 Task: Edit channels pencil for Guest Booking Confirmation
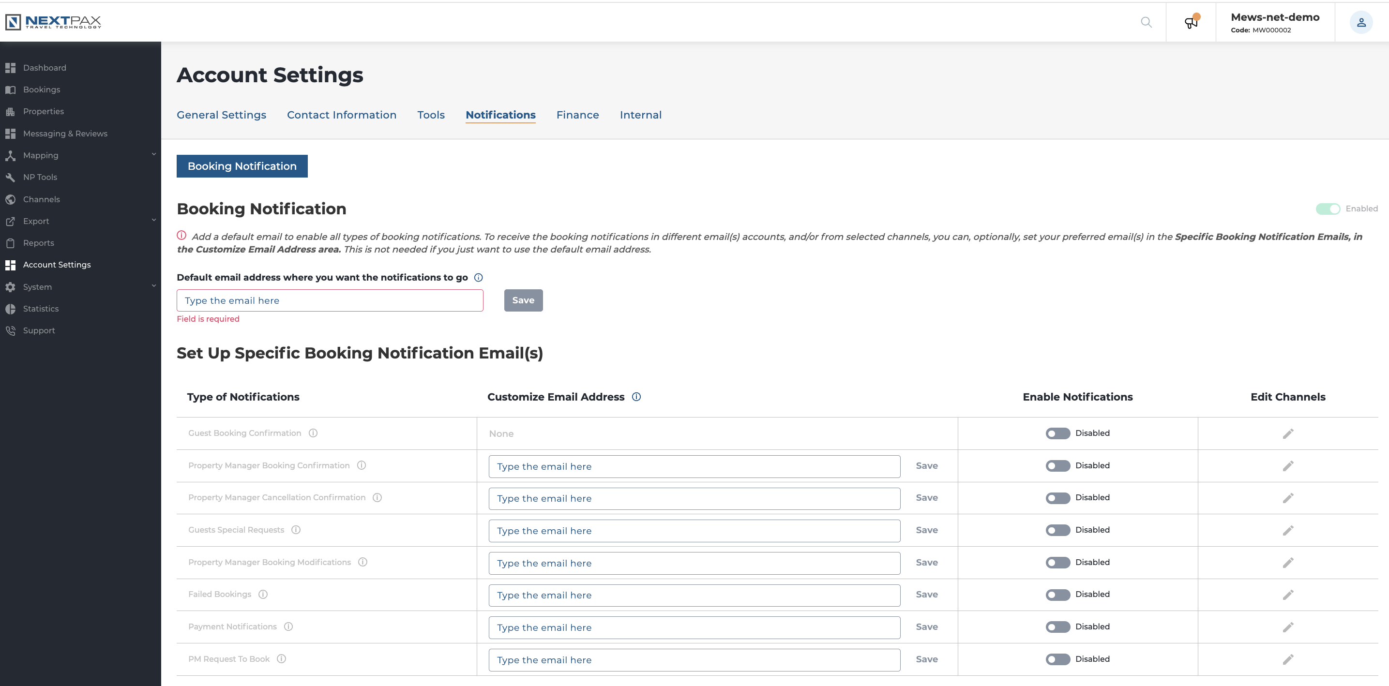click(1288, 434)
